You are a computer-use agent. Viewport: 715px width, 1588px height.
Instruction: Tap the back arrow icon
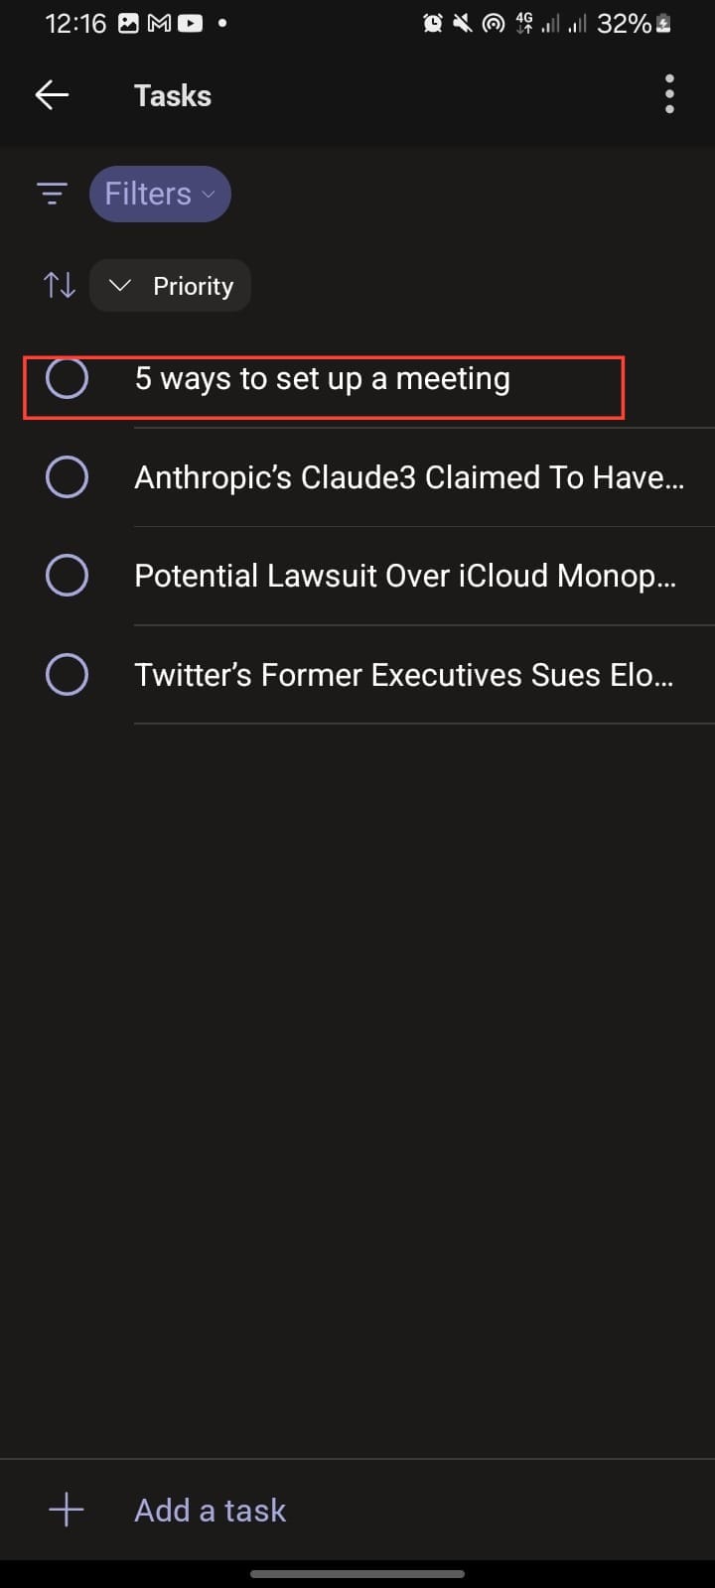[x=52, y=95]
